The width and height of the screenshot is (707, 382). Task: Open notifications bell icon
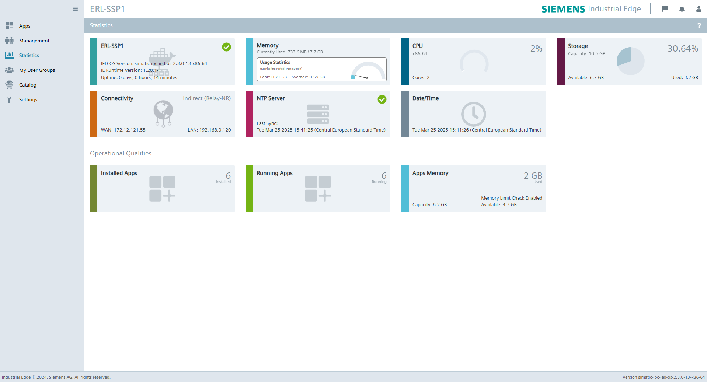pos(682,9)
